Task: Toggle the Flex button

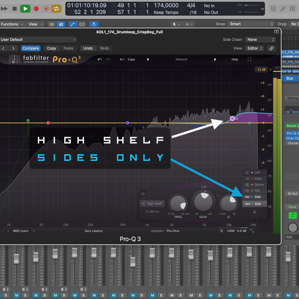Action: [82, 24]
